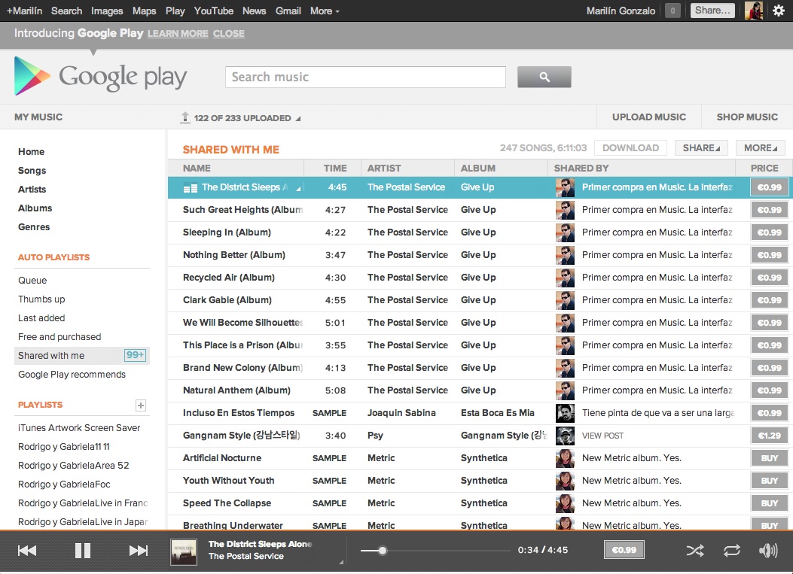The height and width of the screenshot is (574, 793).
Task: Click Synthetica album in Speed The Collapse row
Action: 483,503
